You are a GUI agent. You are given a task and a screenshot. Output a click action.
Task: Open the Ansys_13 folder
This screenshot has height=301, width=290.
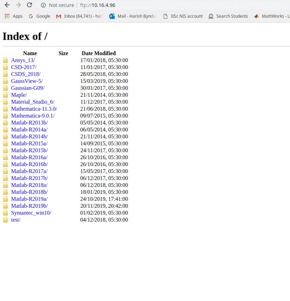23,60
